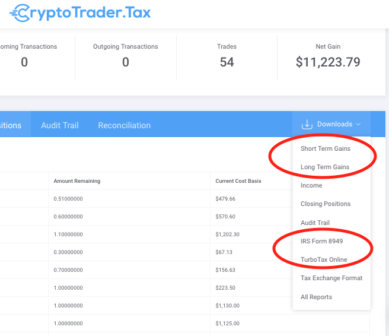Download IRS Form 8949

[321, 241]
